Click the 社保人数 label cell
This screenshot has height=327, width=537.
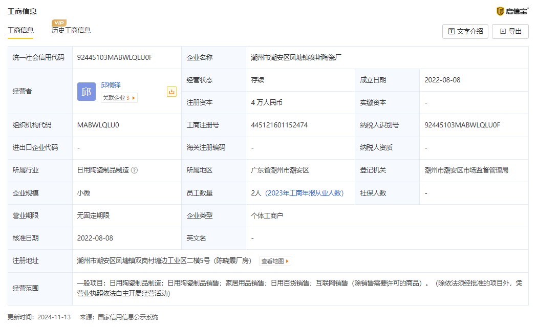point(387,193)
